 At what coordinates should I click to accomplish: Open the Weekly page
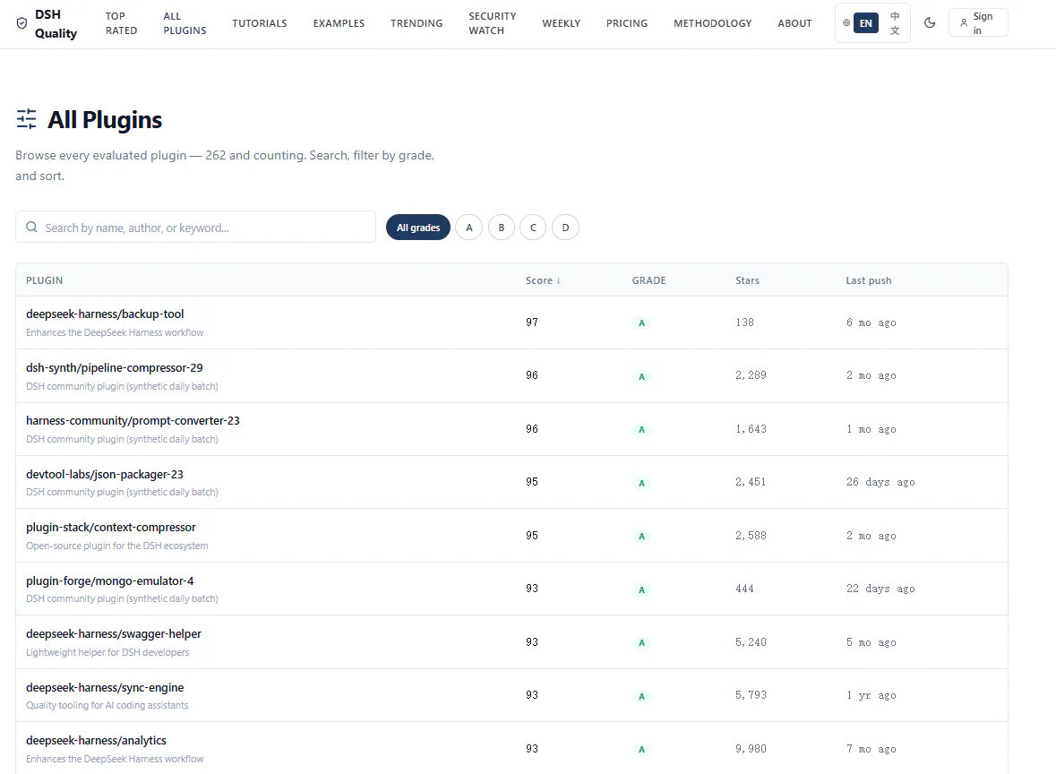[x=561, y=23]
